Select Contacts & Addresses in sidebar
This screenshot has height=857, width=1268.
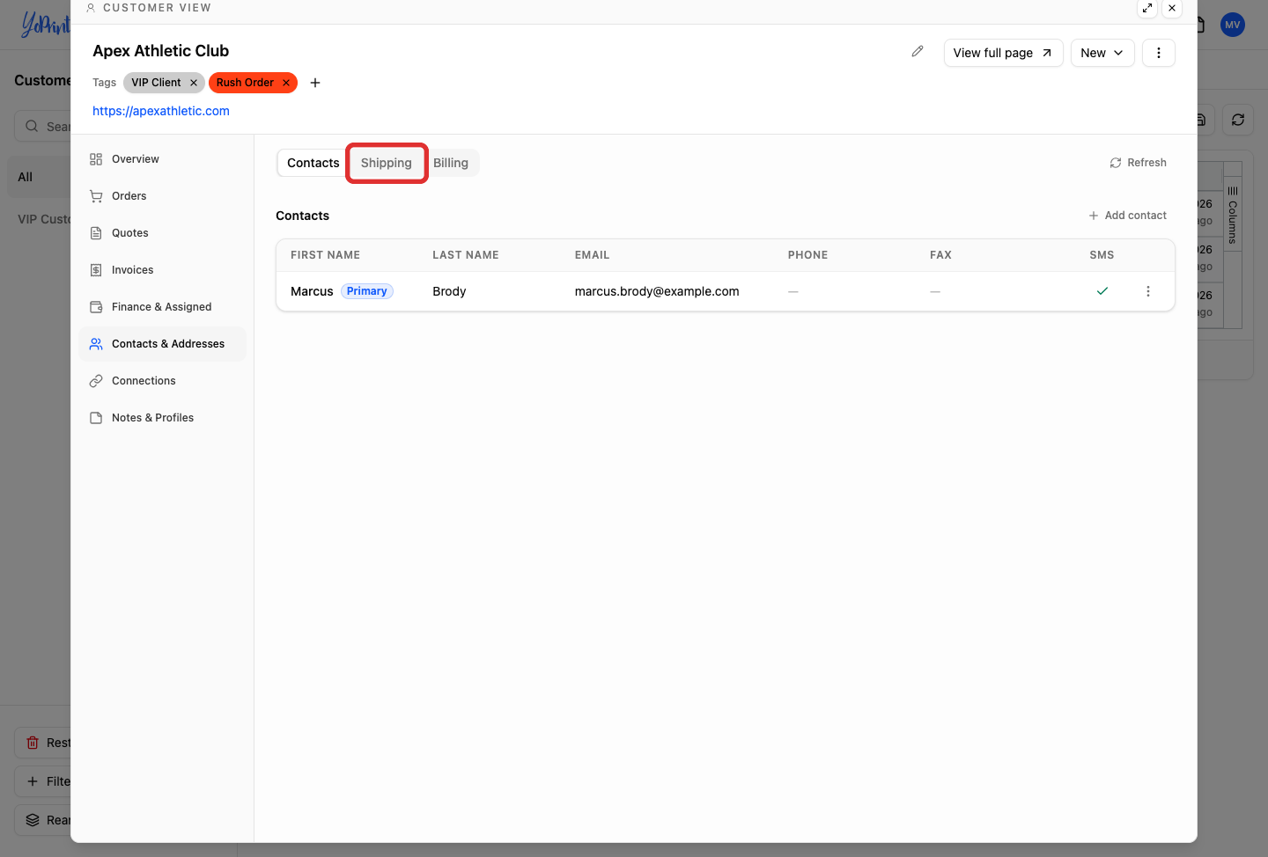coord(162,344)
